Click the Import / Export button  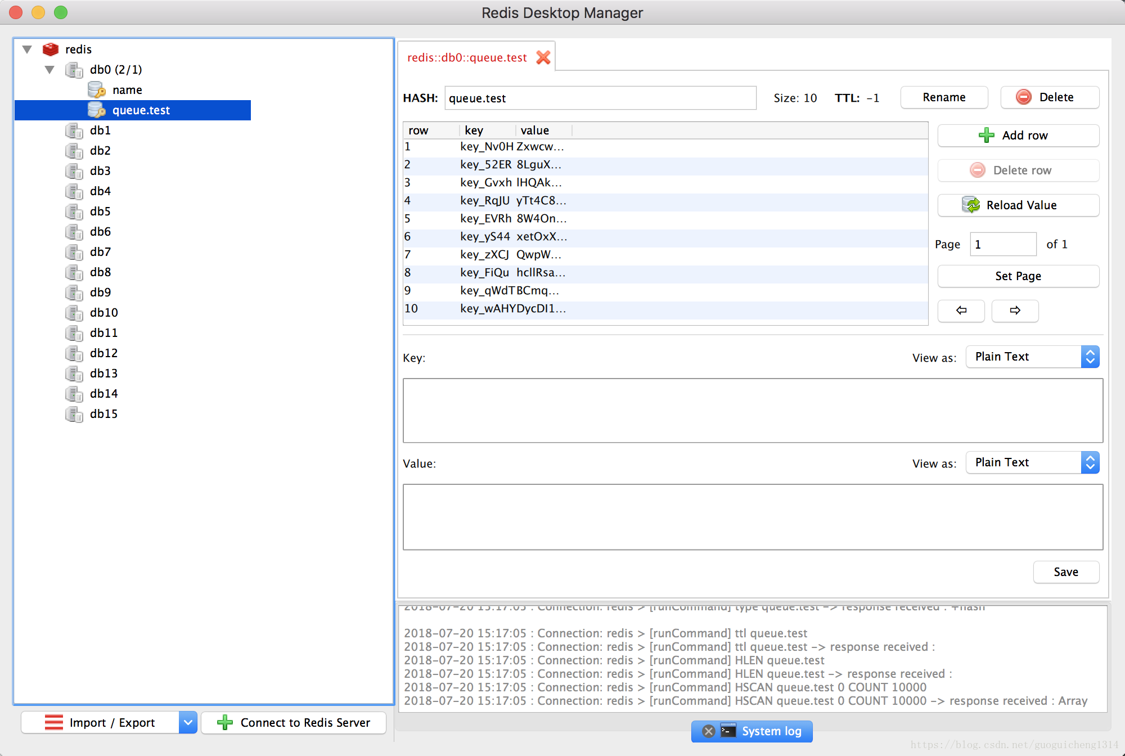click(100, 722)
